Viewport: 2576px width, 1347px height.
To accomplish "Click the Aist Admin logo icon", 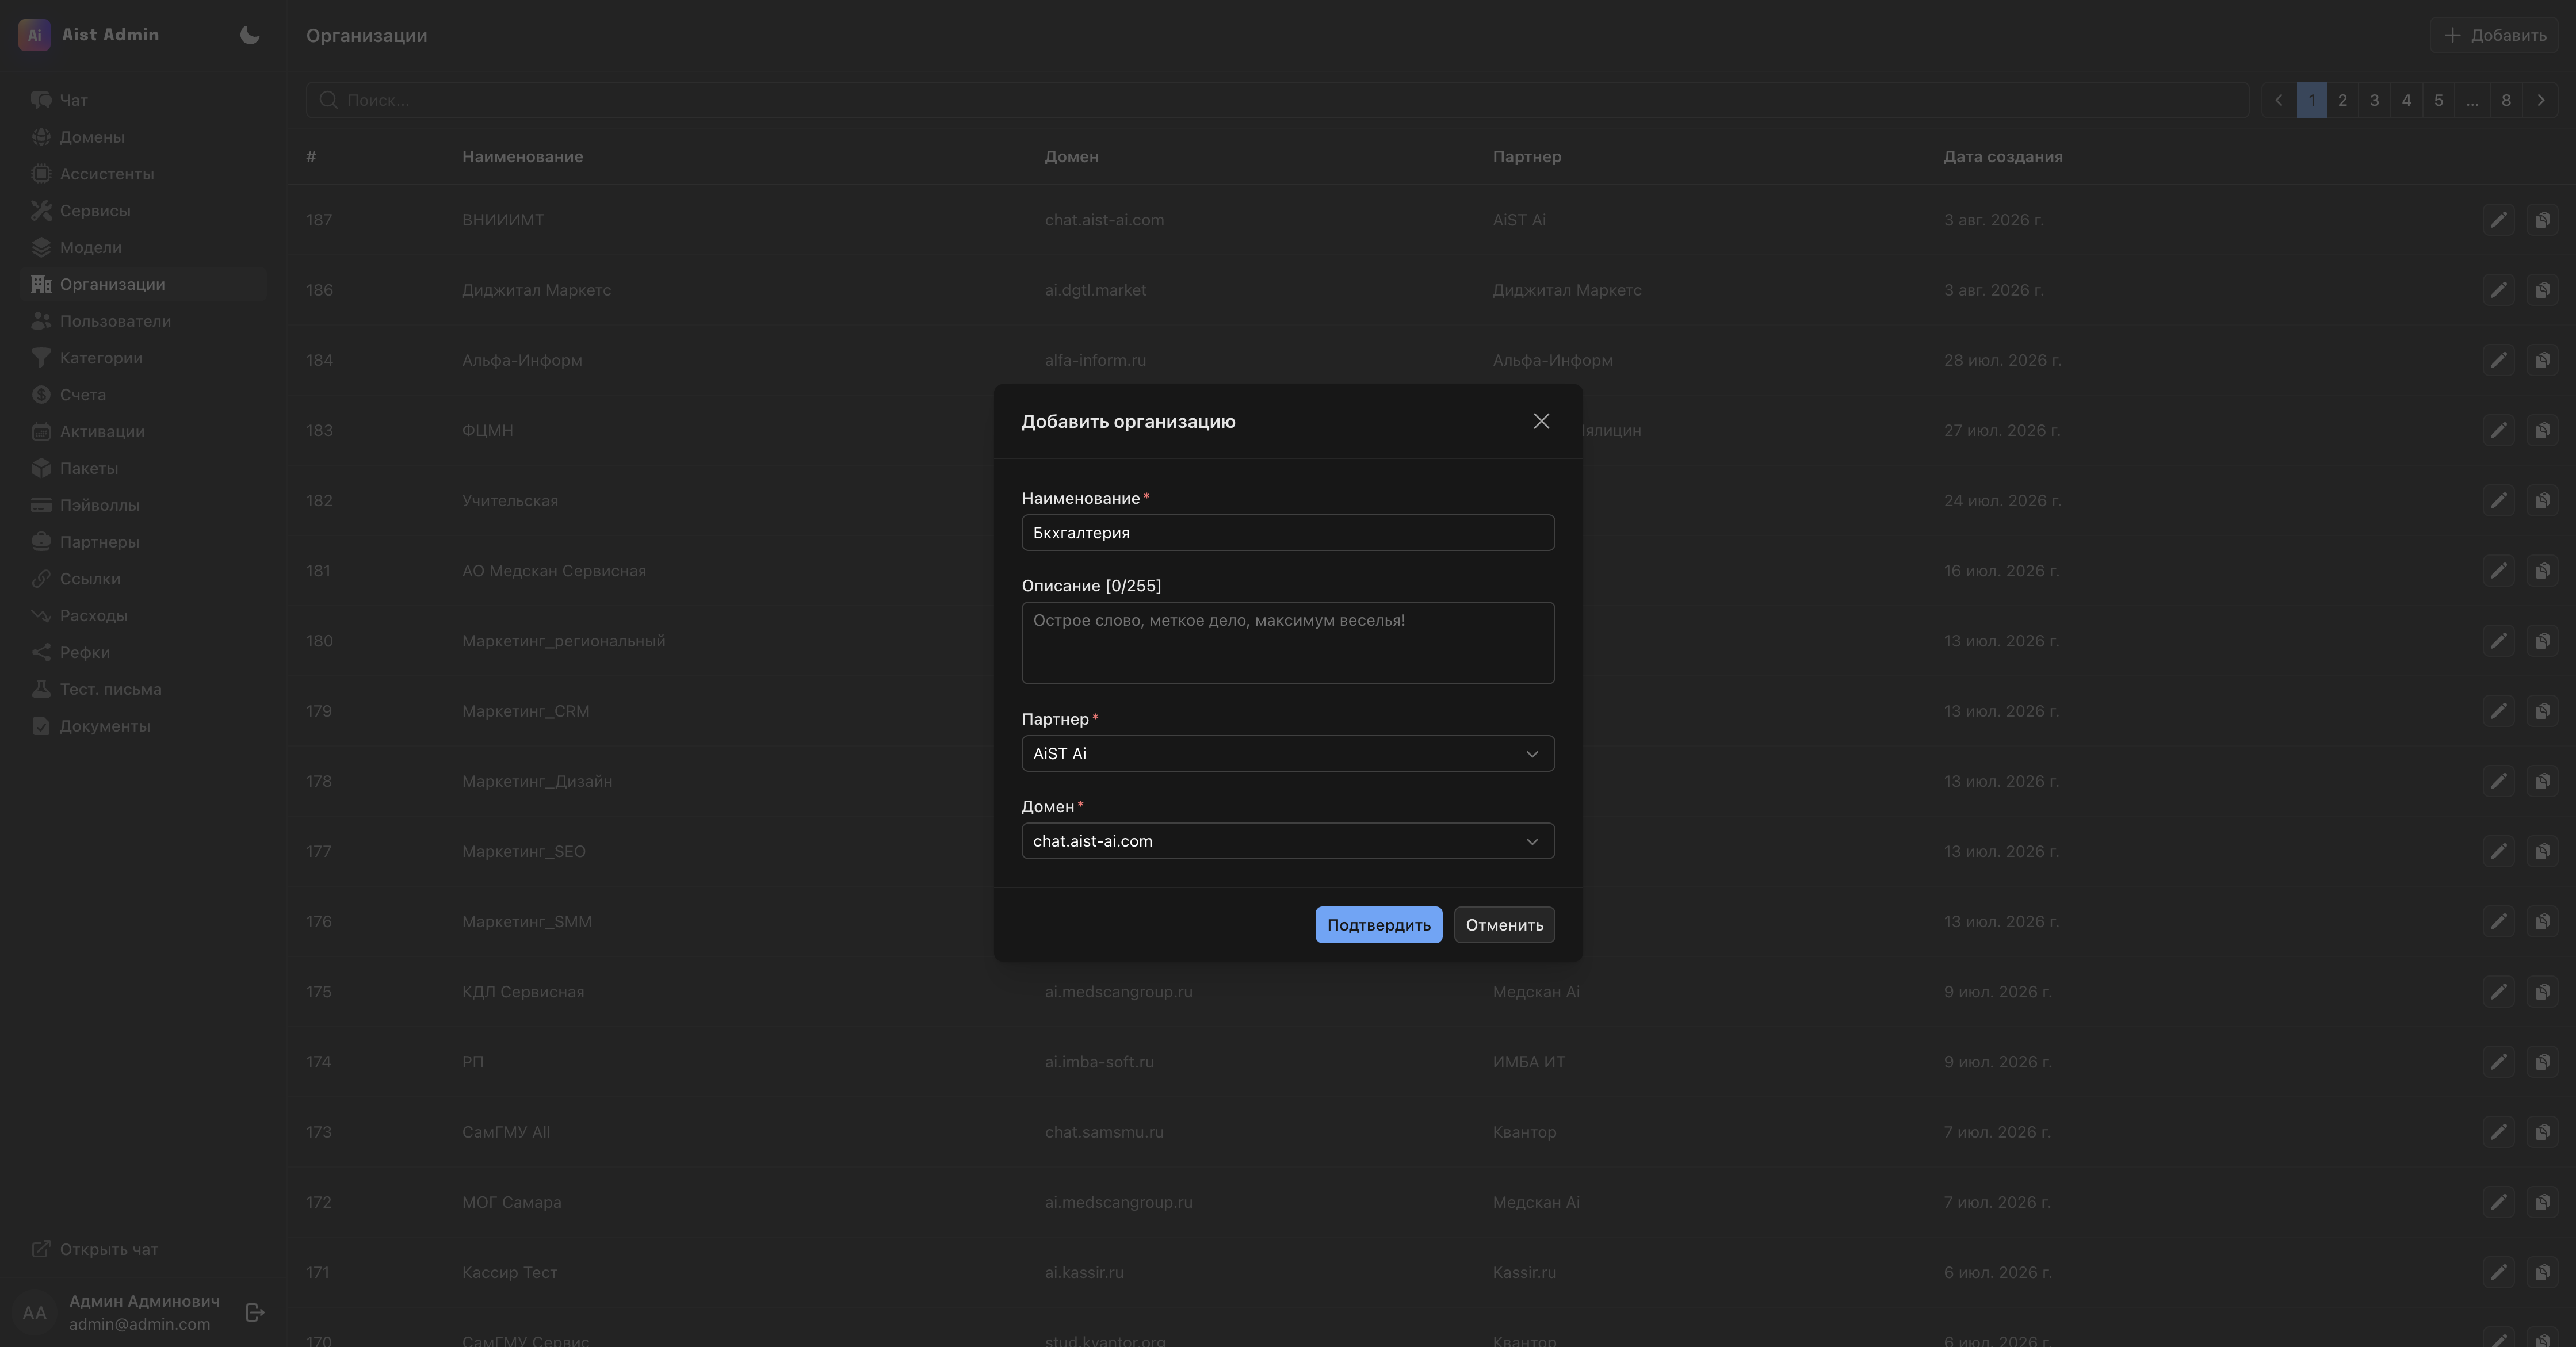I will pos(34,35).
